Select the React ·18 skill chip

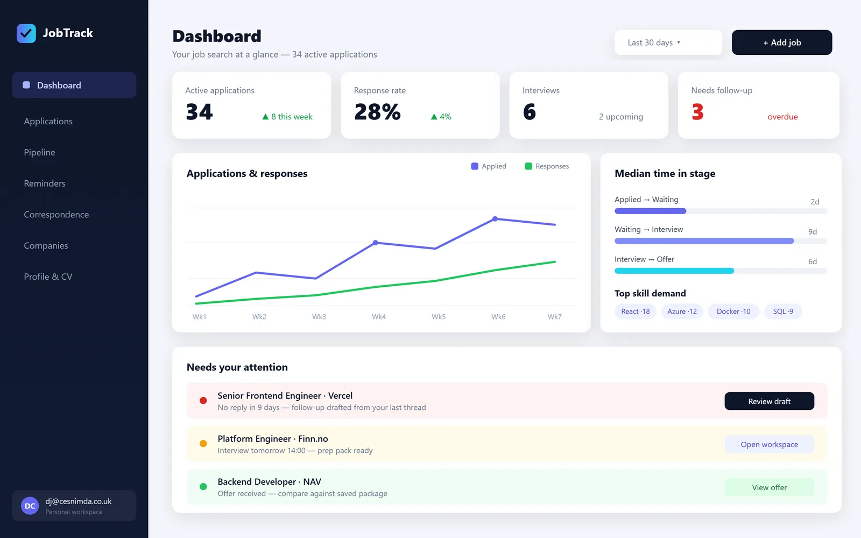636,312
